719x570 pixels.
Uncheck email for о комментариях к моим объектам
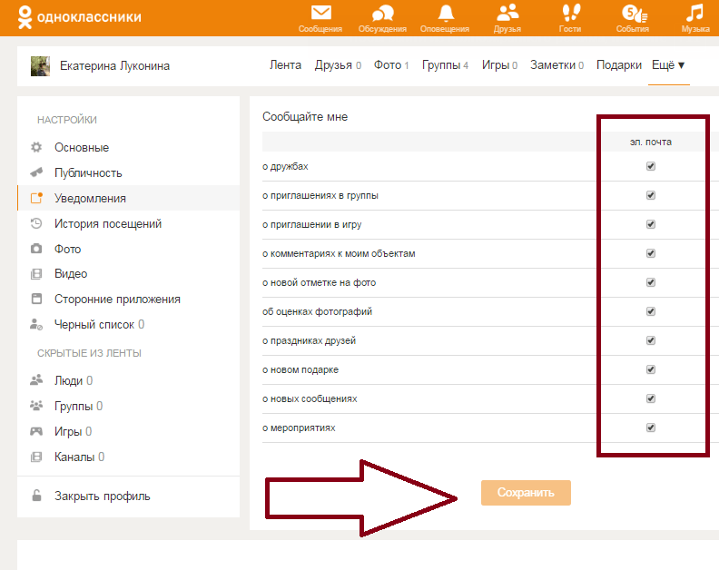[x=651, y=253]
